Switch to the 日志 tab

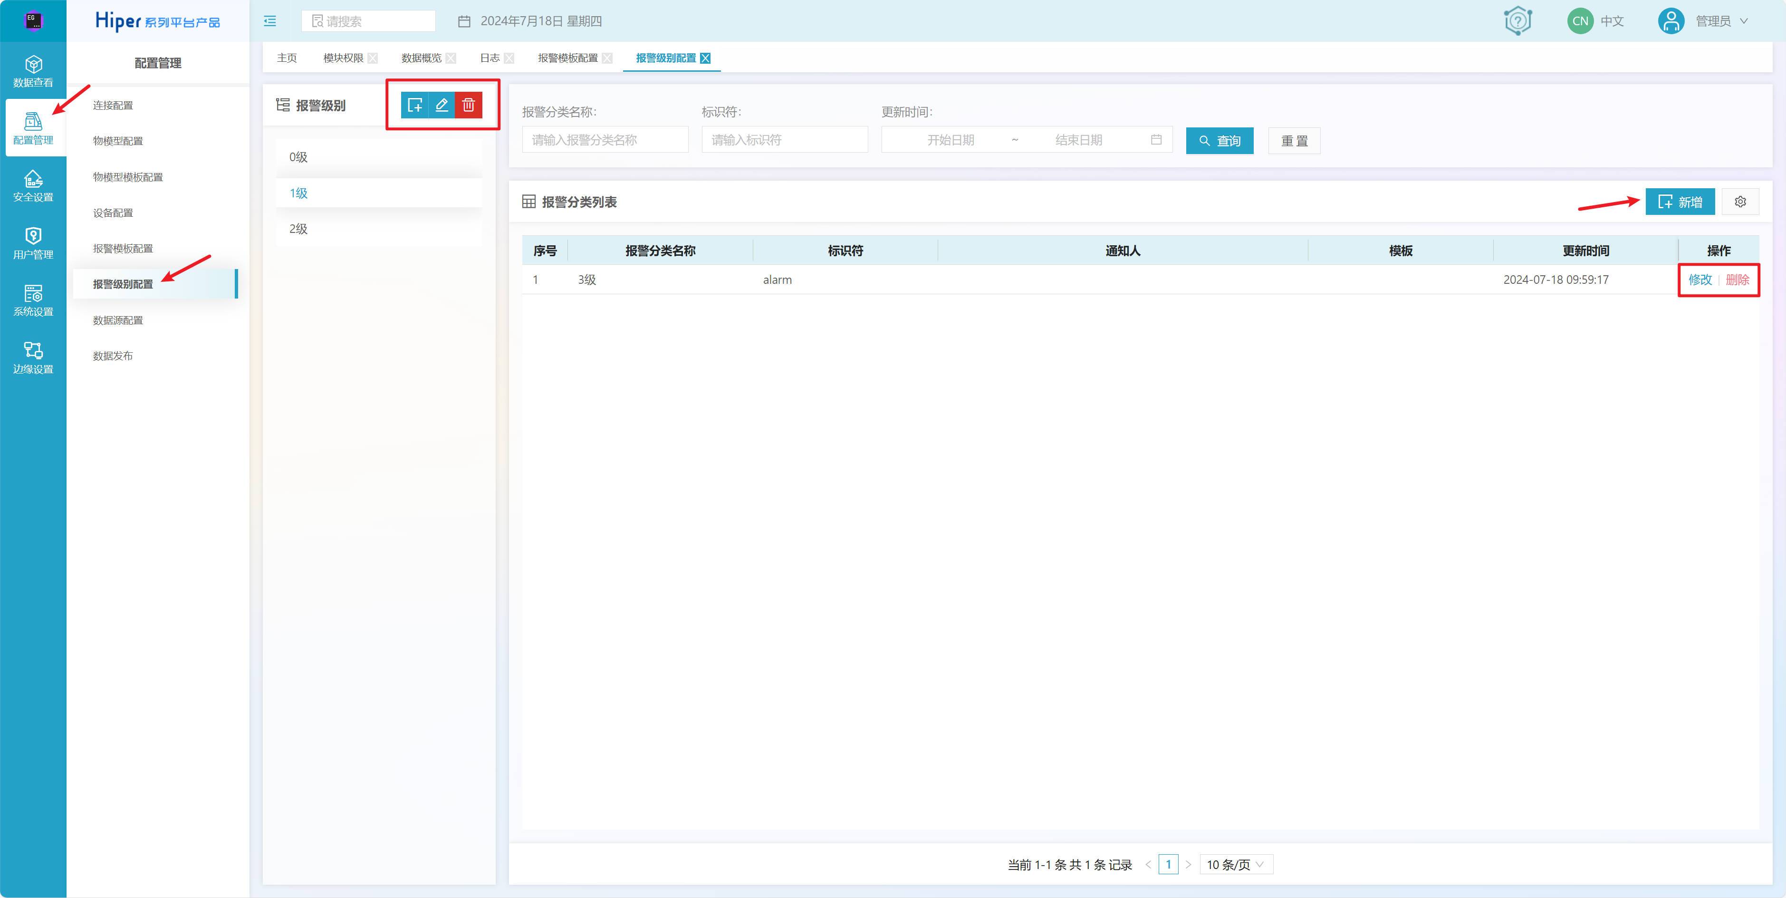coord(490,58)
